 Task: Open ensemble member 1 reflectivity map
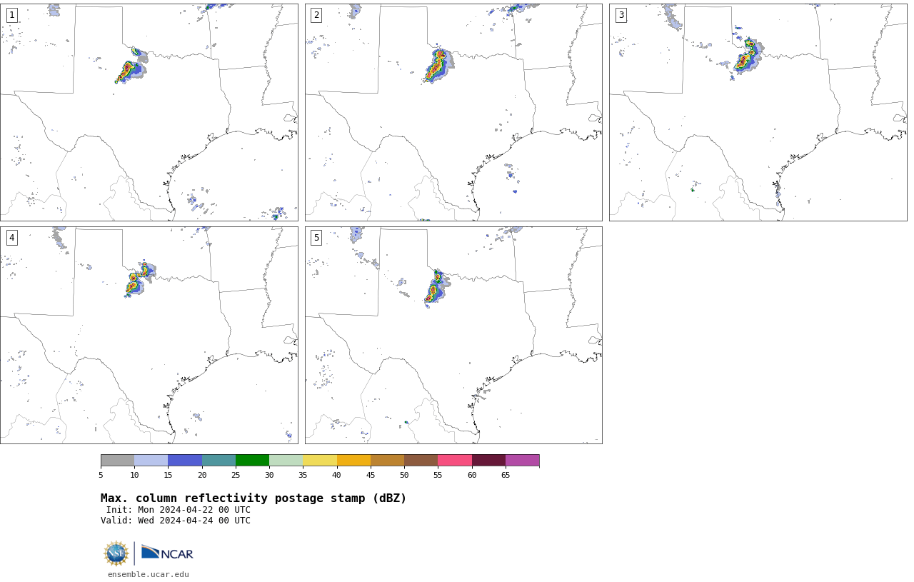[x=149, y=112]
